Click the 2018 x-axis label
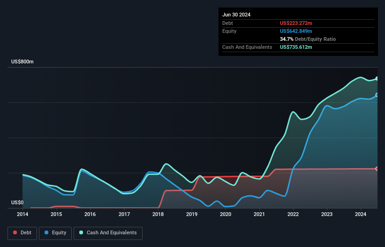 coord(158,214)
